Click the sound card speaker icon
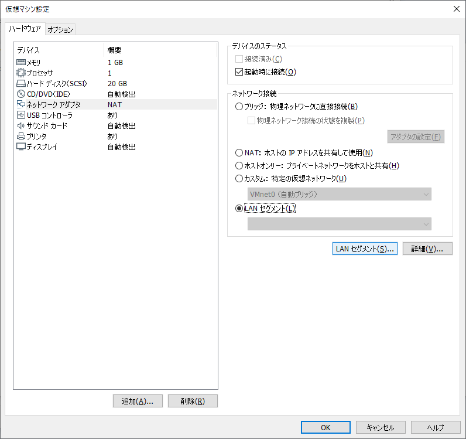Image resolution: width=466 pixels, height=439 pixels. pos(21,125)
